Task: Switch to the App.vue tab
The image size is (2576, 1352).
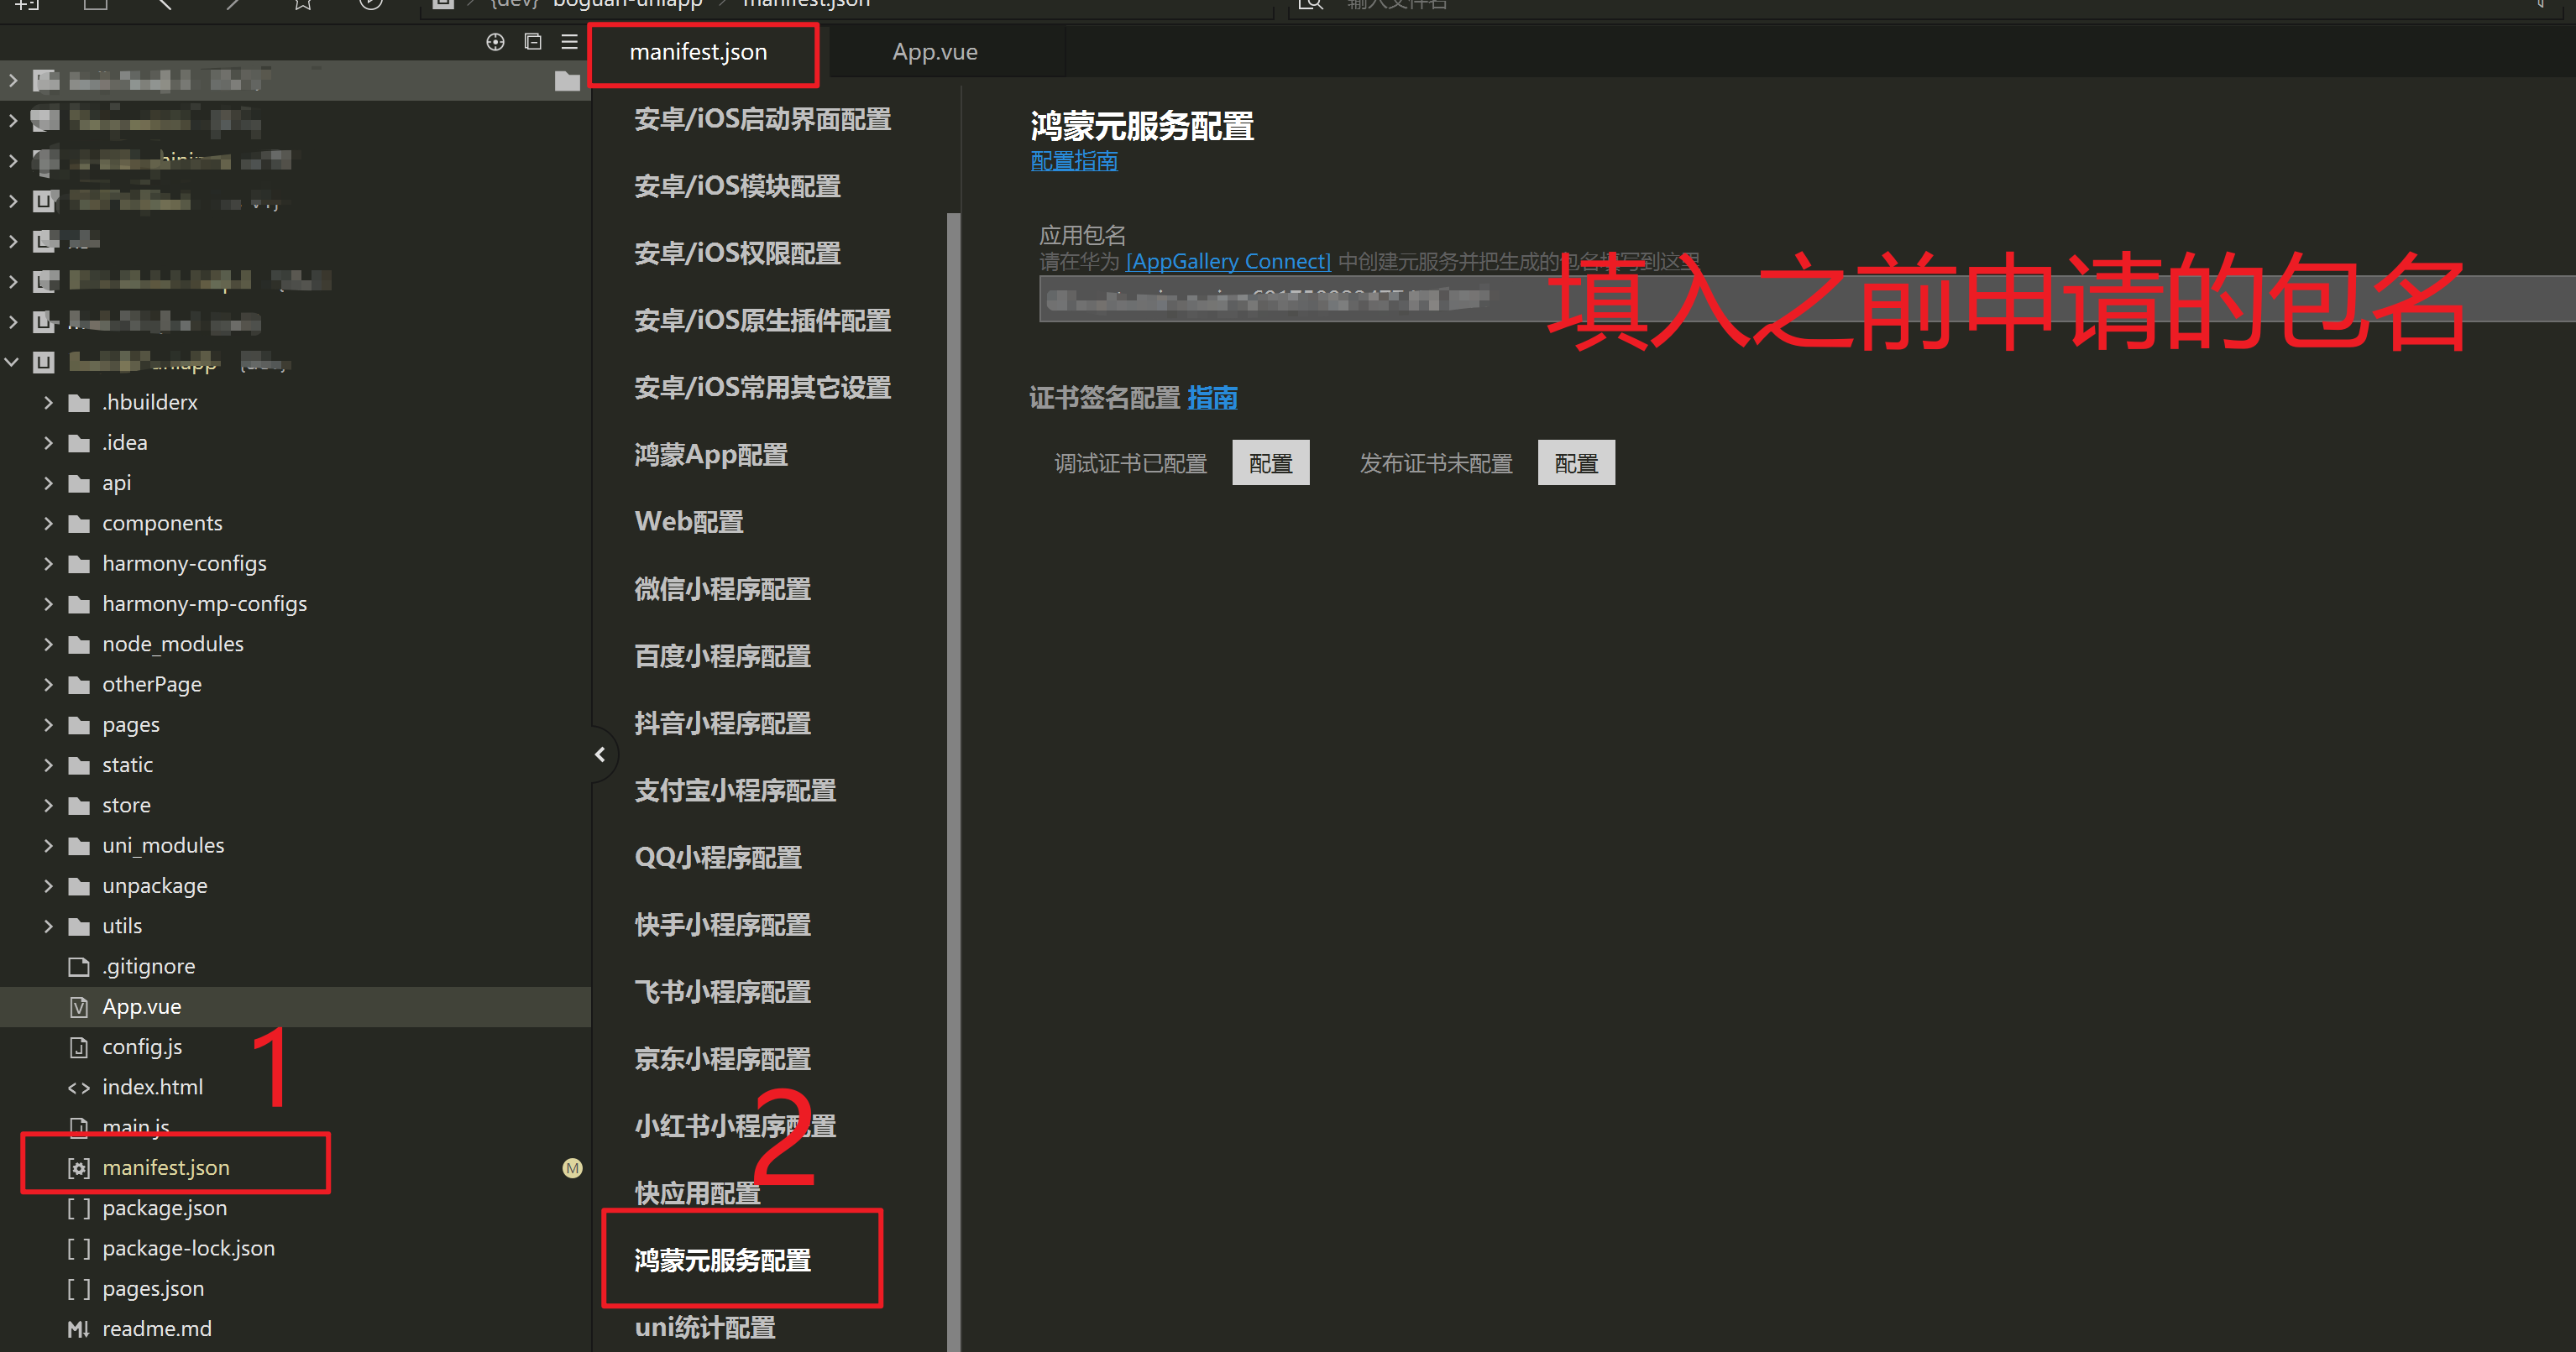Action: pos(934,51)
